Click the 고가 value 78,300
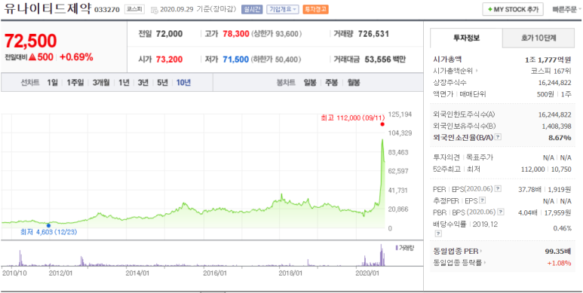 tap(236, 34)
